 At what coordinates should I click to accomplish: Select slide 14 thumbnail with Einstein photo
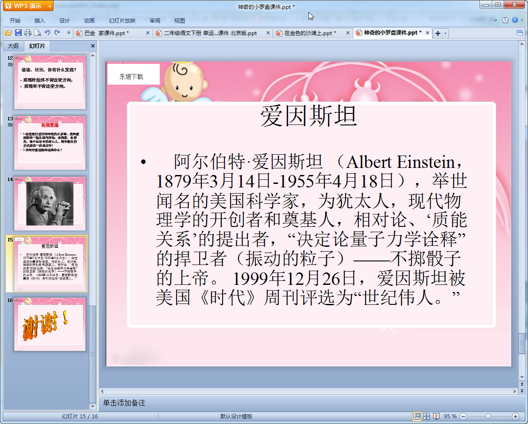(50, 203)
